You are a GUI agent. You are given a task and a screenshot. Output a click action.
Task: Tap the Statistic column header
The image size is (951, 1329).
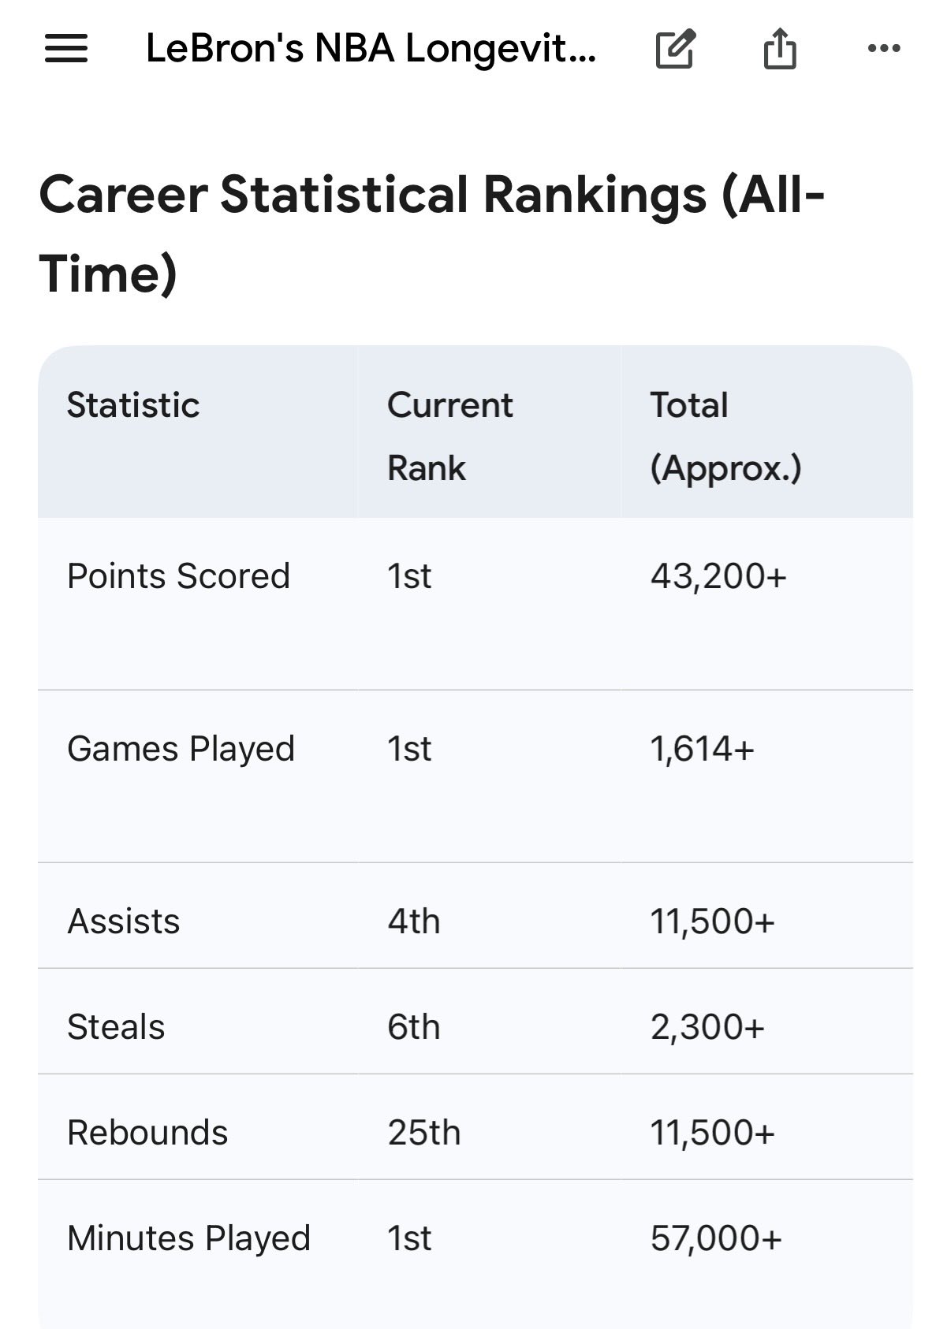(133, 405)
